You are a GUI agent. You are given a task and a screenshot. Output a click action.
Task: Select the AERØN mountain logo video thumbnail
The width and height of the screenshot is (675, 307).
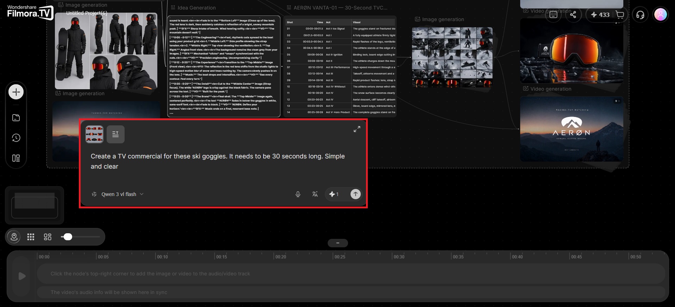coord(572,129)
